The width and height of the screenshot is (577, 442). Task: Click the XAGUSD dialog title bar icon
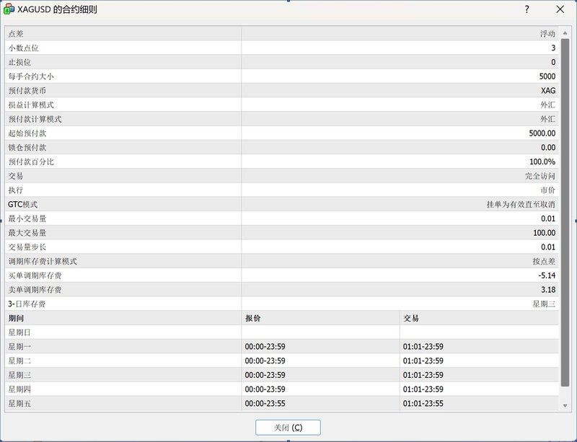(x=9, y=9)
